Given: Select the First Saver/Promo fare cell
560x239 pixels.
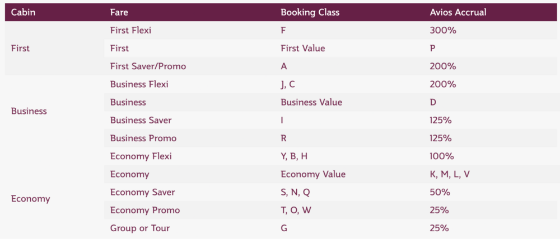Looking at the screenshot, I should tap(148, 66).
